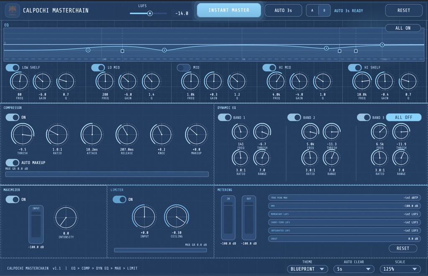Open the Scale 125% dropdown
428x276 pixels.
[x=400, y=269]
